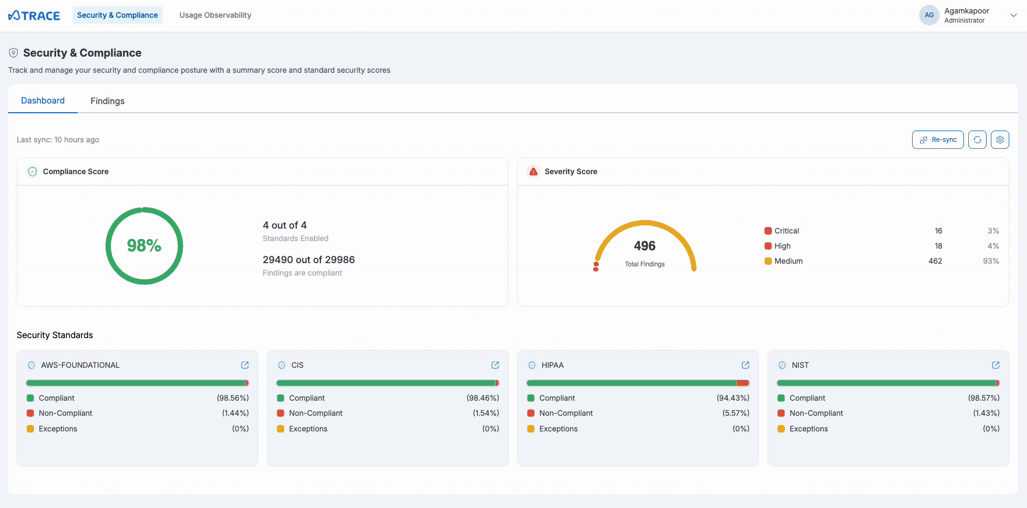This screenshot has width=1027, height=508.
Task: Open the Agamkapoor Administrator profile menu
Action: 967,15
